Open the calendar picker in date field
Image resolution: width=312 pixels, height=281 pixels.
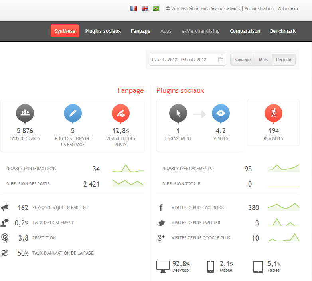click(221, 60)
